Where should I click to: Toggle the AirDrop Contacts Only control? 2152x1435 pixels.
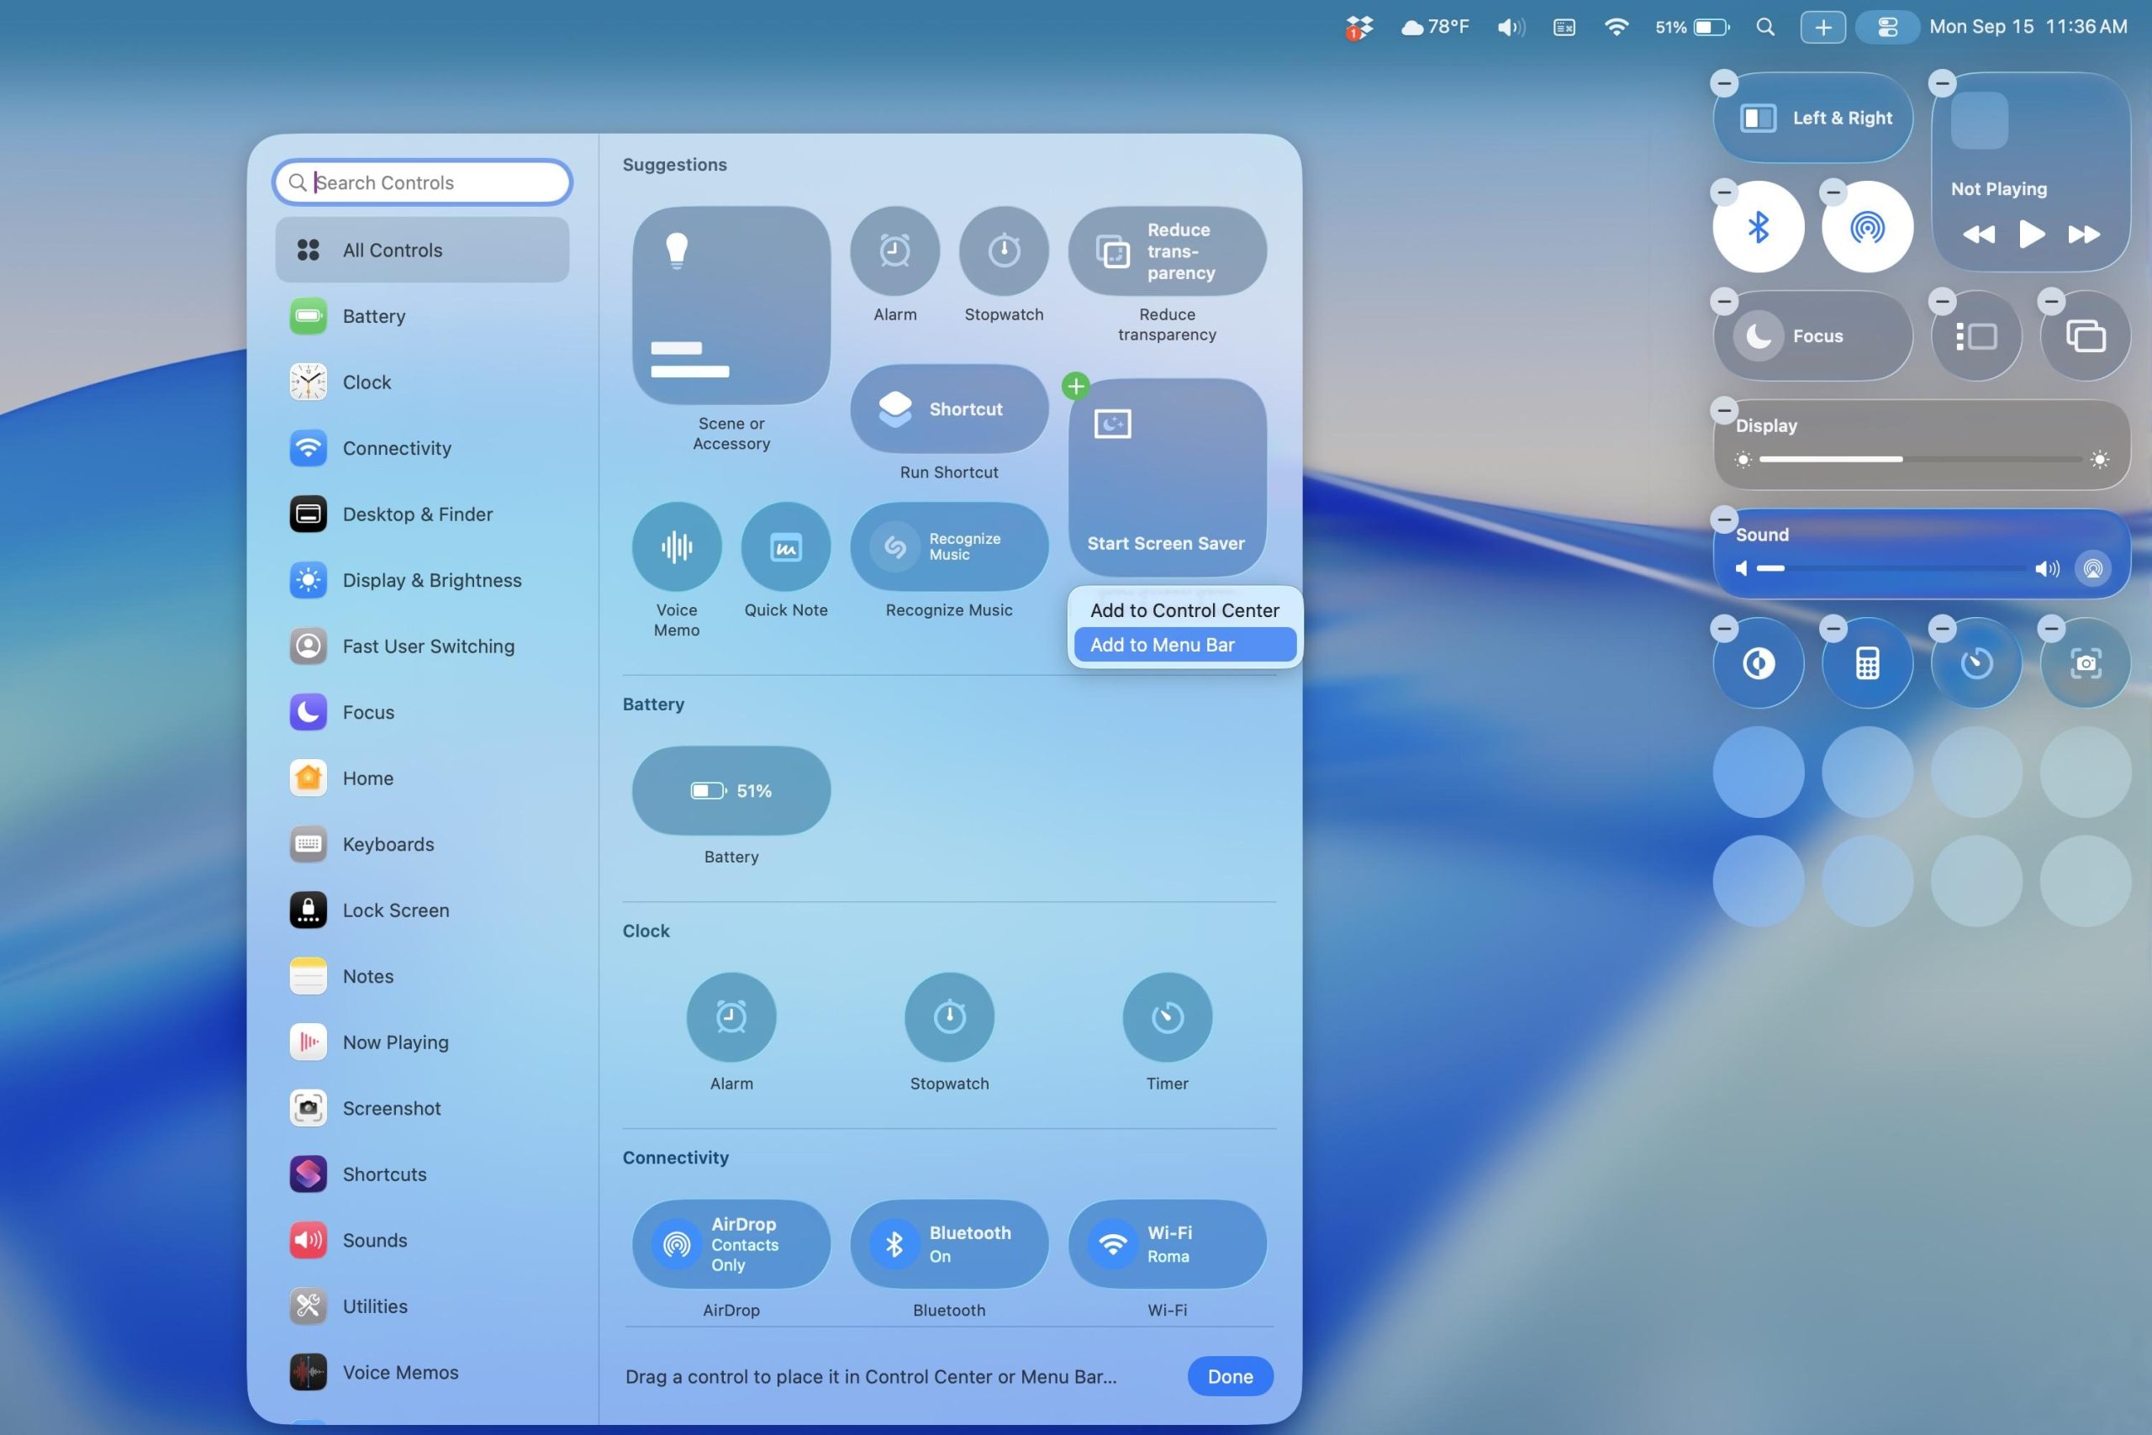coord(731,1243)
